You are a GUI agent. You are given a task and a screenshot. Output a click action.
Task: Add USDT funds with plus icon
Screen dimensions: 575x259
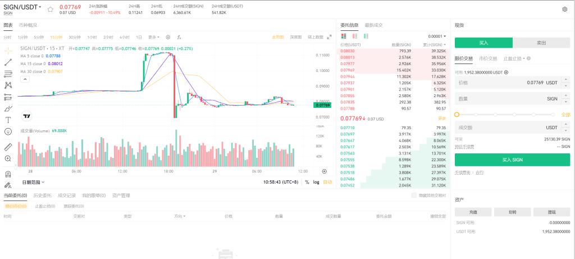point(506,72)
